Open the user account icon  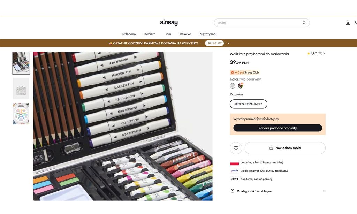(348, 23)
